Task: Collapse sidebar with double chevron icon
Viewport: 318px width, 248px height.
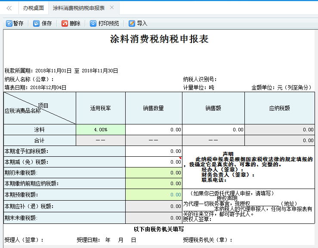Action: point(9,8)
